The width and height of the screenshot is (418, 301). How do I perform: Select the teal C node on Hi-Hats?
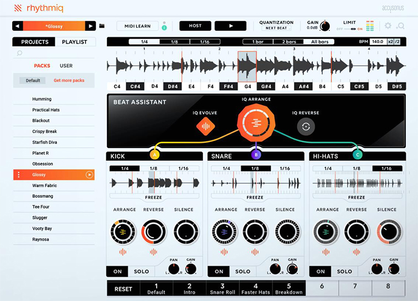coord(357,155)
